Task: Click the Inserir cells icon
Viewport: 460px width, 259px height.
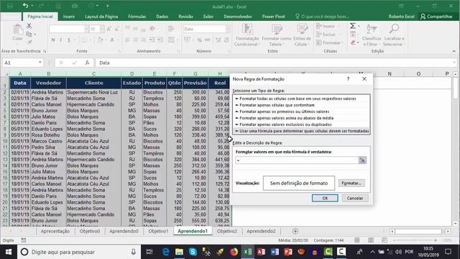Action: click(x=319, y=26)
